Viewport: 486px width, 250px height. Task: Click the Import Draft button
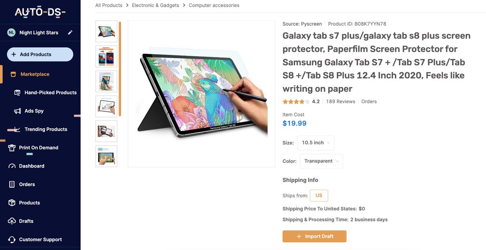point(315,236)
